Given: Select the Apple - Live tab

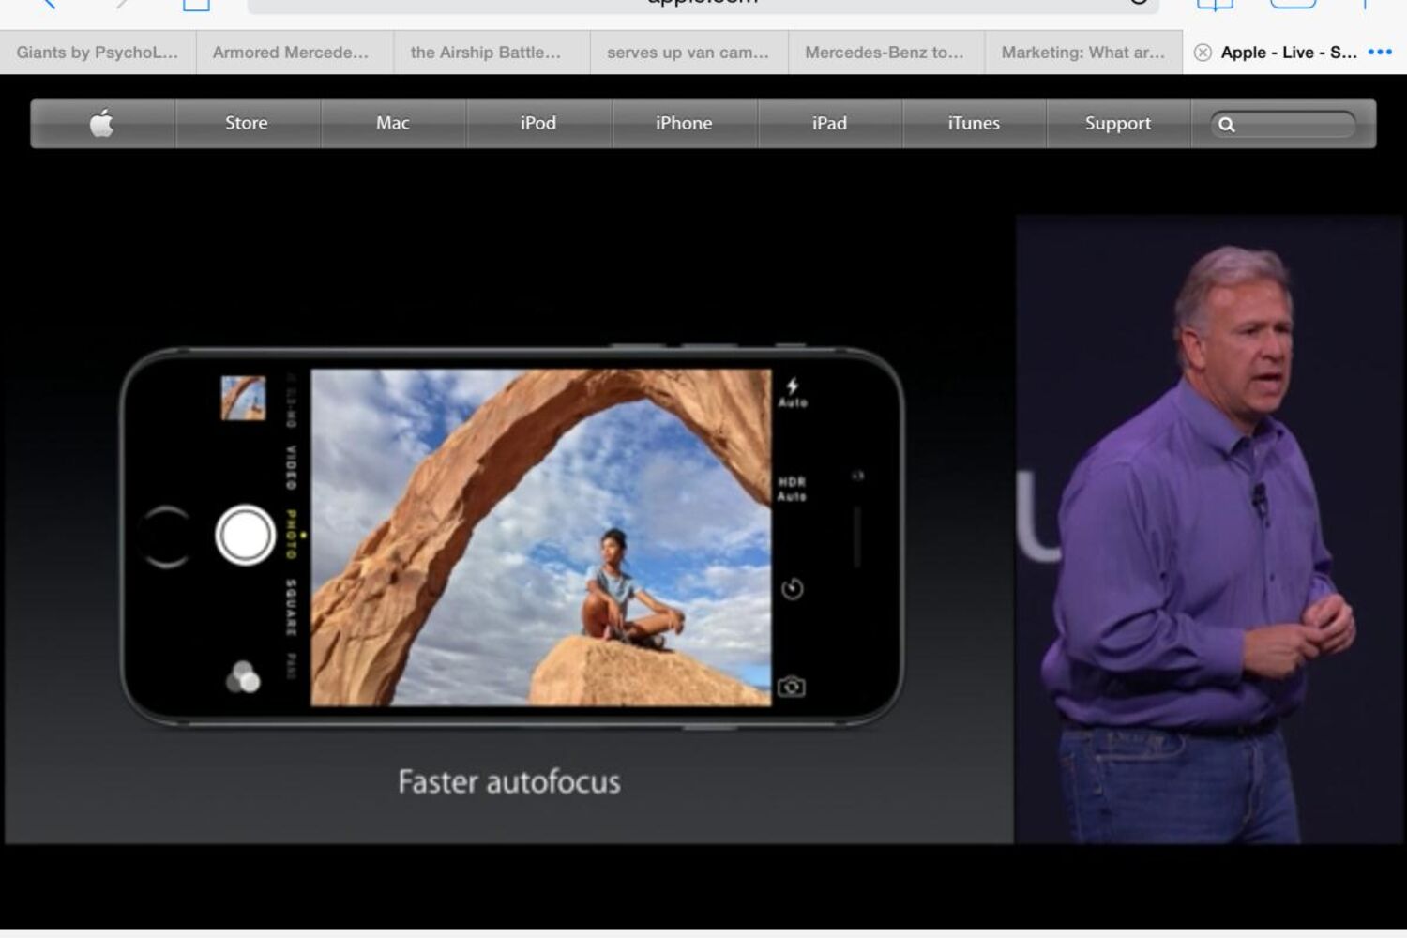Looking at the screenshot, I should pos(1289,53).
